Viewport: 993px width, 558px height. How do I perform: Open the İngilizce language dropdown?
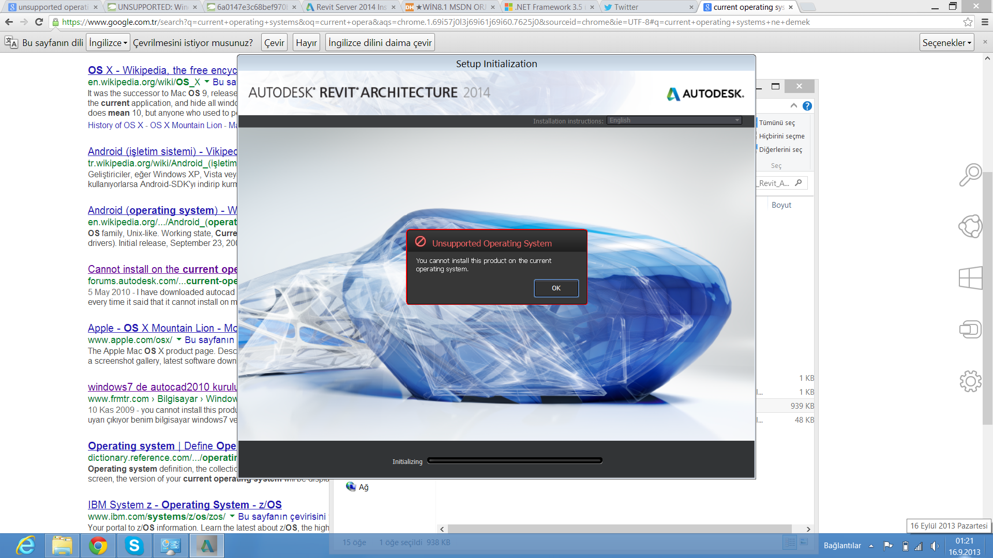(108, 42)
